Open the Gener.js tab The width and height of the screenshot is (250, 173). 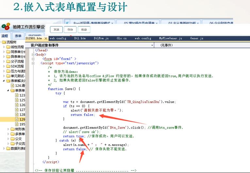click(197, 38)
